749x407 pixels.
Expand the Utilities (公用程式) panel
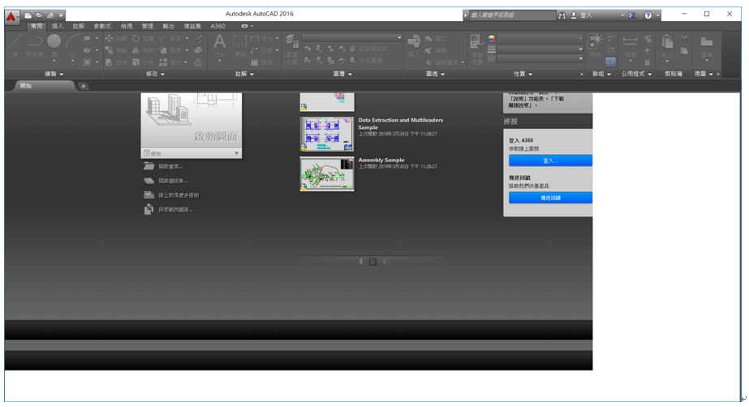(636, 74)
